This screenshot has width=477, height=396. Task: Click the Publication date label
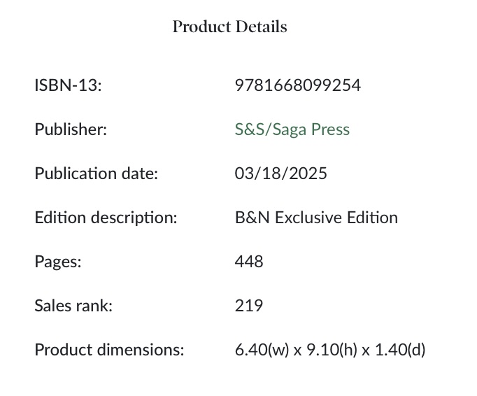(97, 174)
